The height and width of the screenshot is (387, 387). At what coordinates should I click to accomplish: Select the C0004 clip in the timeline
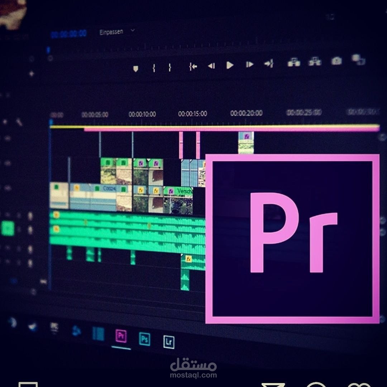coord(104,197)
